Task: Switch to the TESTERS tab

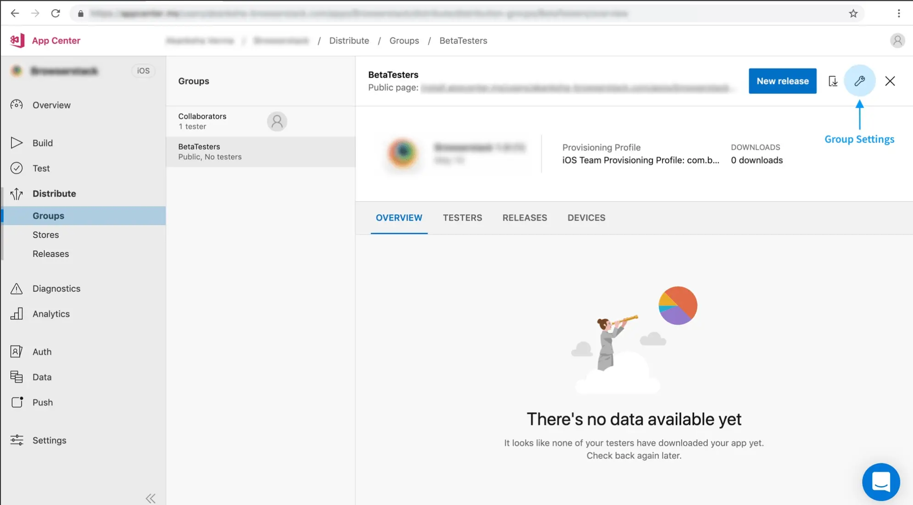Action: coord(462,217)
